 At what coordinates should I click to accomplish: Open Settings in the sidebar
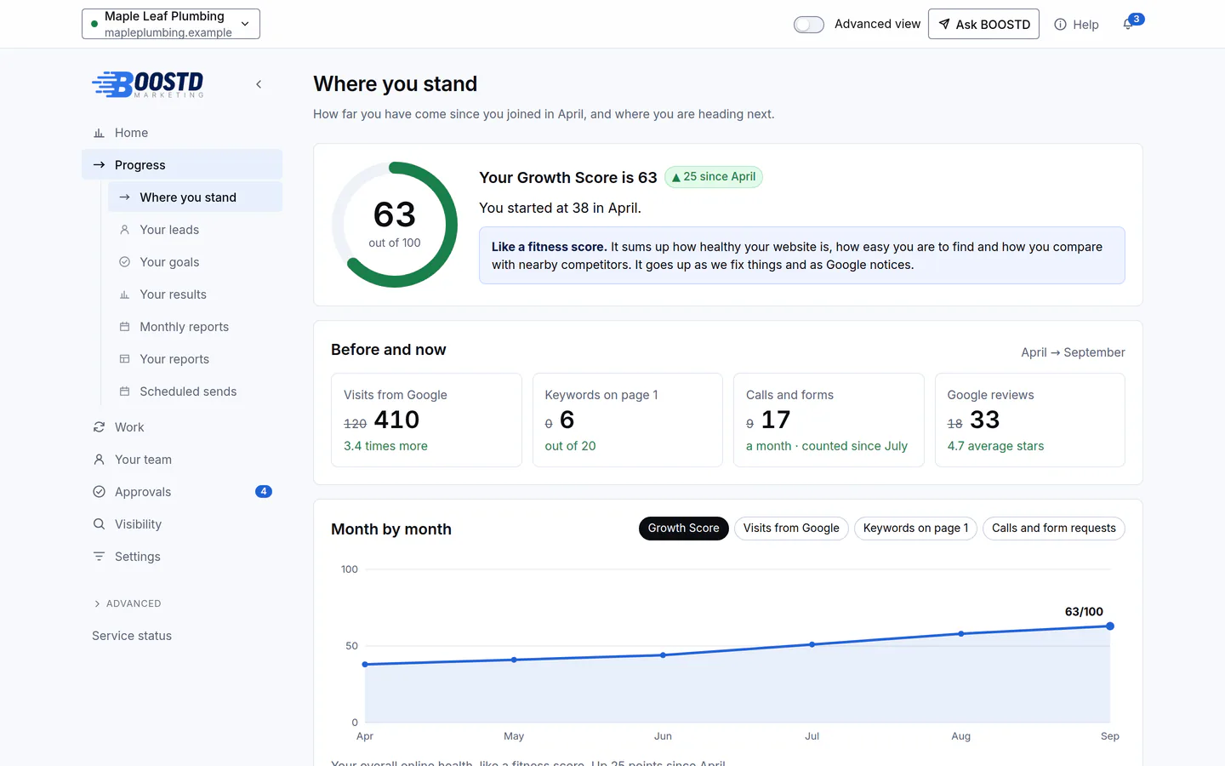click(x=182, y=557)
